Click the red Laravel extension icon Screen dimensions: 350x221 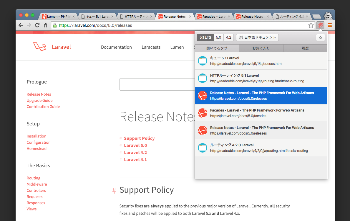320,25
